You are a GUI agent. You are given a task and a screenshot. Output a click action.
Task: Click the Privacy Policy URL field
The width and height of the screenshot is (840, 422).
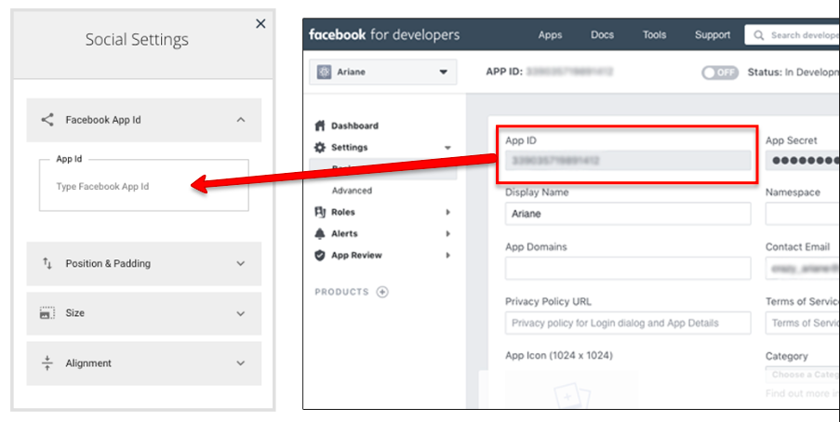pyautogui.click(x=628, y=323)
